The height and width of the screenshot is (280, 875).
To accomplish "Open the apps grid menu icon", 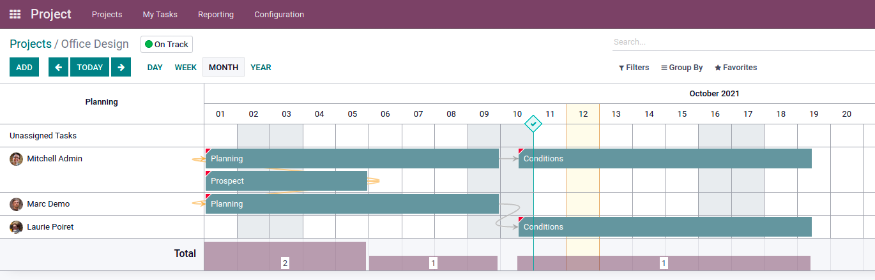I will pyautogui.click(x=15, y=14).
